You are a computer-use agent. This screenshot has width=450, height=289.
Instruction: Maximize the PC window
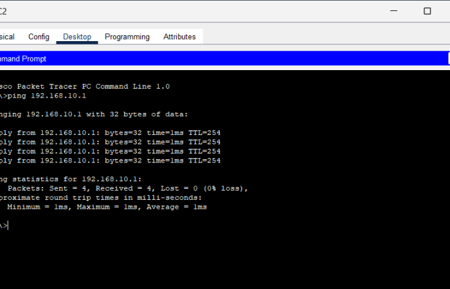[427, 11]
